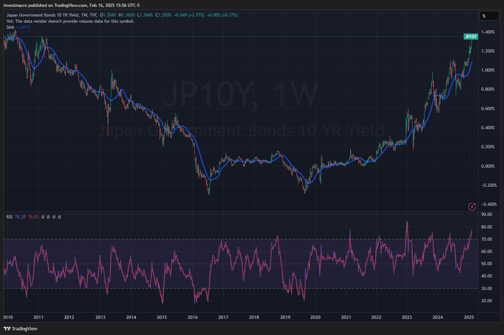Click the RSI value 78.28 in legend
Image resolution: width=504 pixels, height=335 pixels.
coord(20,217)
